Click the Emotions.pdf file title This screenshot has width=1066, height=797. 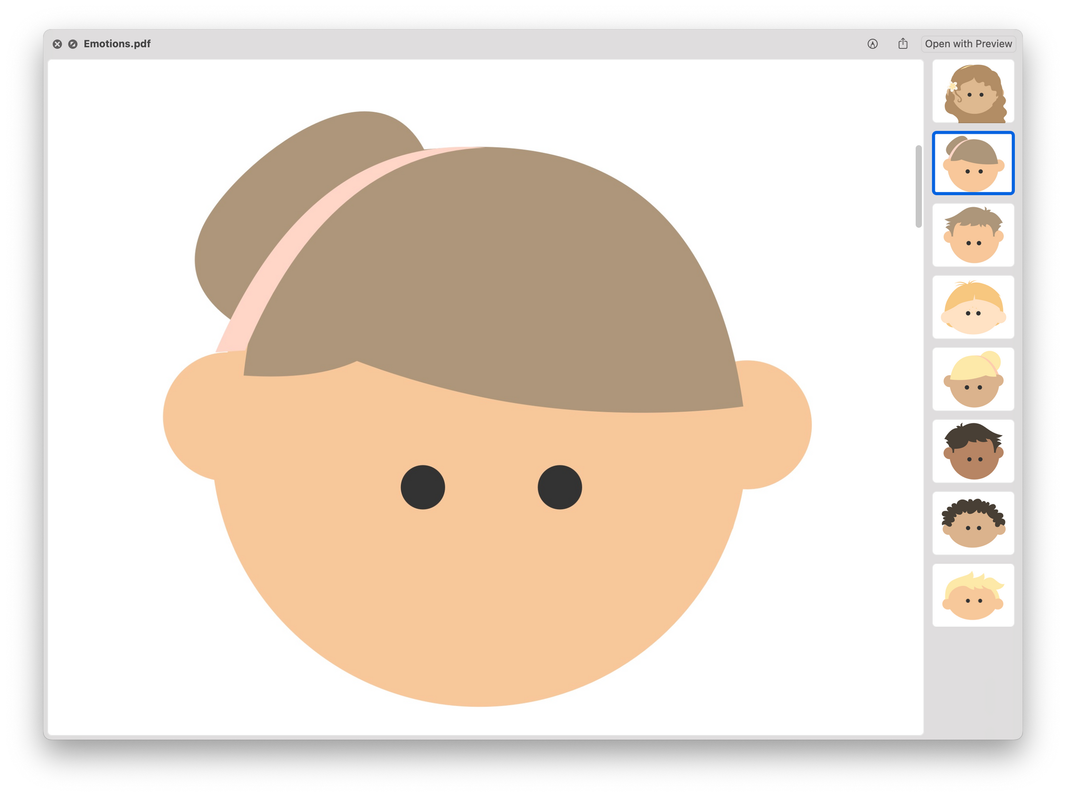pyautogui.click(x=117, y=44)
